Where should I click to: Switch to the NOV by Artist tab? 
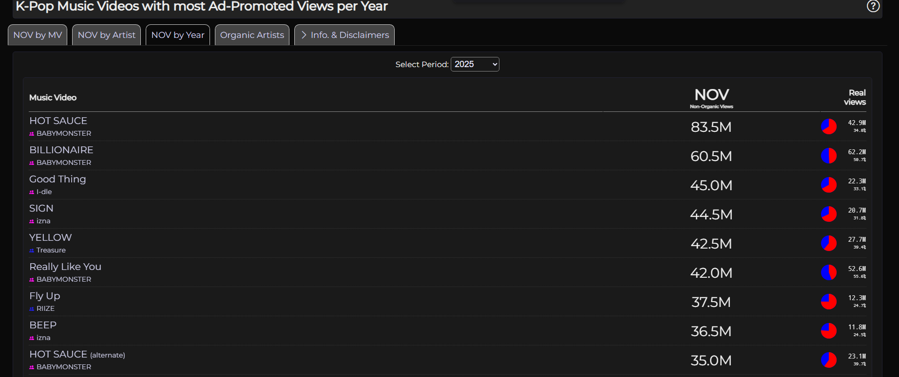(x=107, y=35)
